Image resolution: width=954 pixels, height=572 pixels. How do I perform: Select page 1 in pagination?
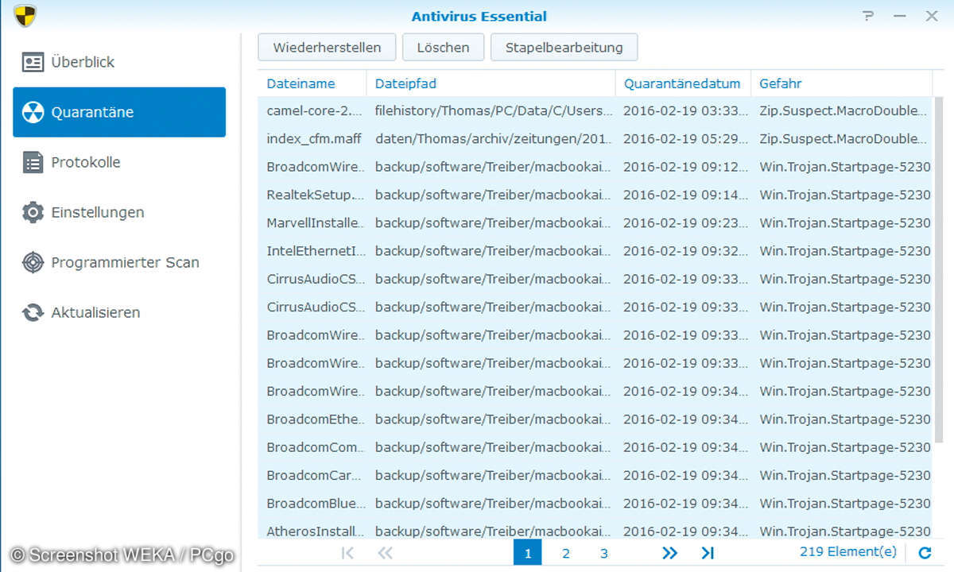tap(528, 553)
